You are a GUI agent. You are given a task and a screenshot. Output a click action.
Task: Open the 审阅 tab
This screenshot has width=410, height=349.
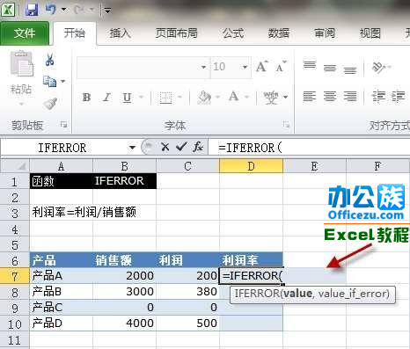(325, 33)
